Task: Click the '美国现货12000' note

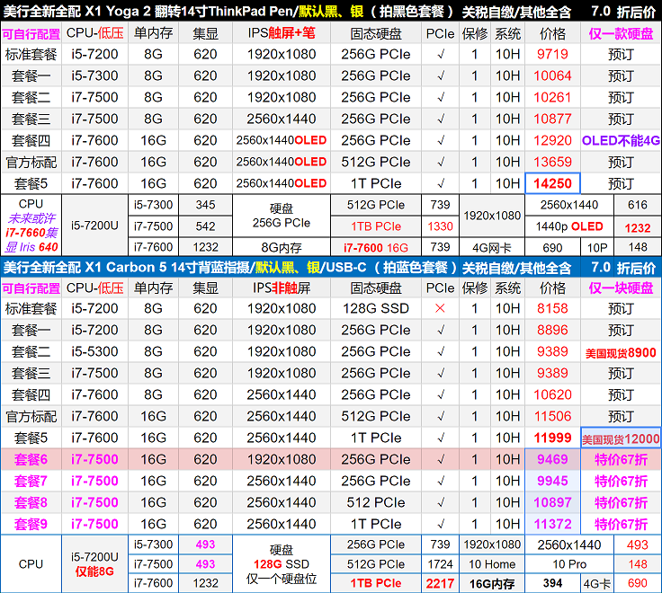Action: pos(621,439)
